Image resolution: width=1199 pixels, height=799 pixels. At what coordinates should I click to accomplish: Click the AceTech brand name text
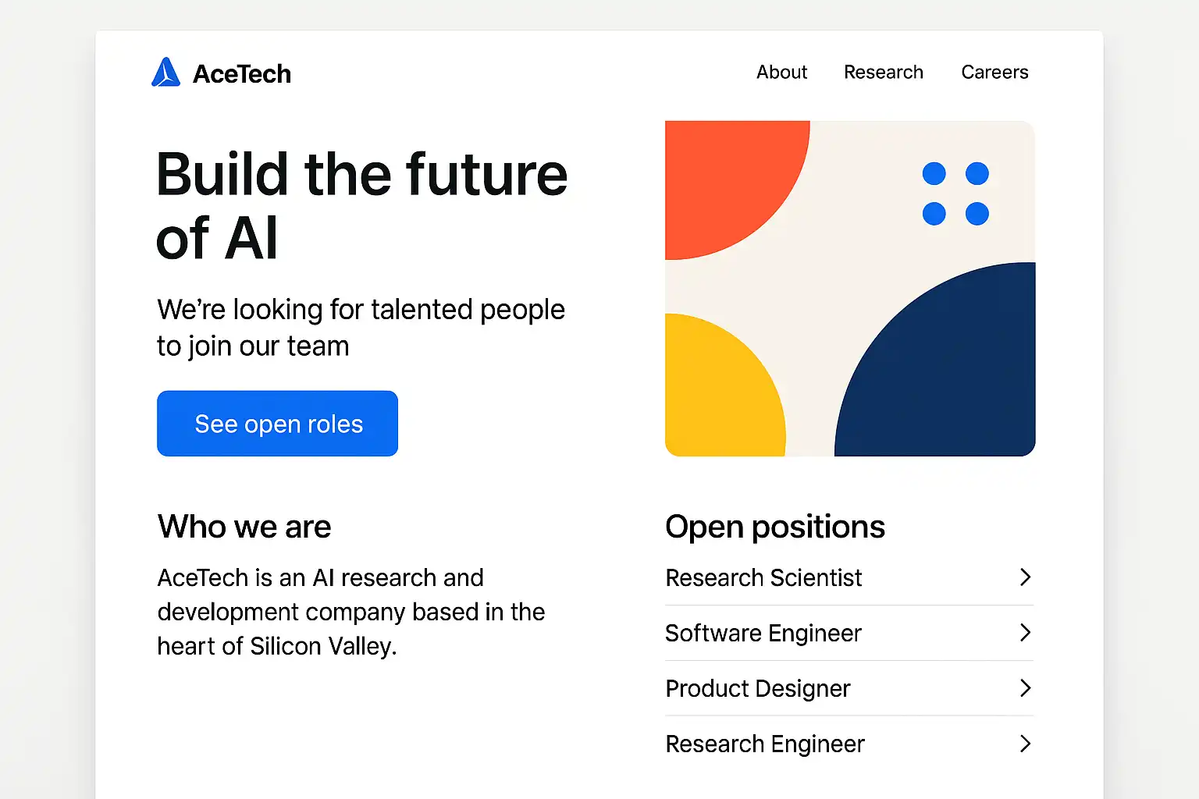point(242,74)
